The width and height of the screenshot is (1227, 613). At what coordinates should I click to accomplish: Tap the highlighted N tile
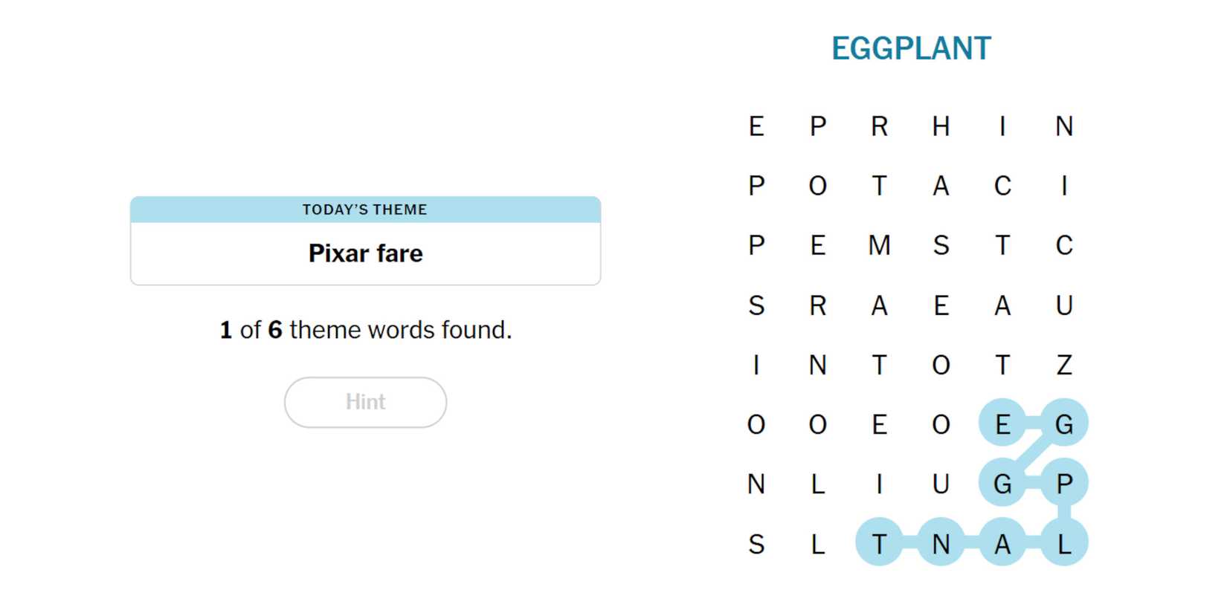click(941, 544)
